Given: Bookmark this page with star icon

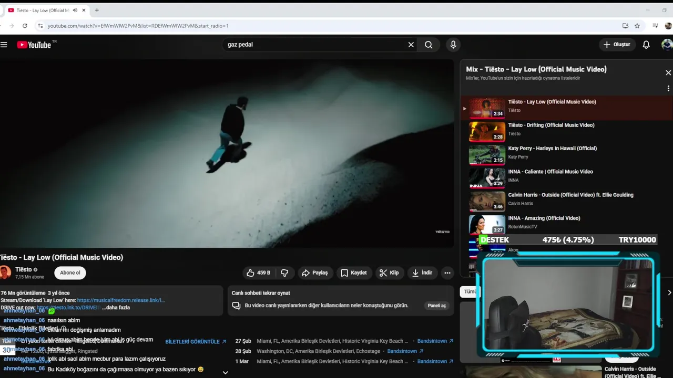Looking at the screenshot, I should pyautogui.click(x=637, y=26).
